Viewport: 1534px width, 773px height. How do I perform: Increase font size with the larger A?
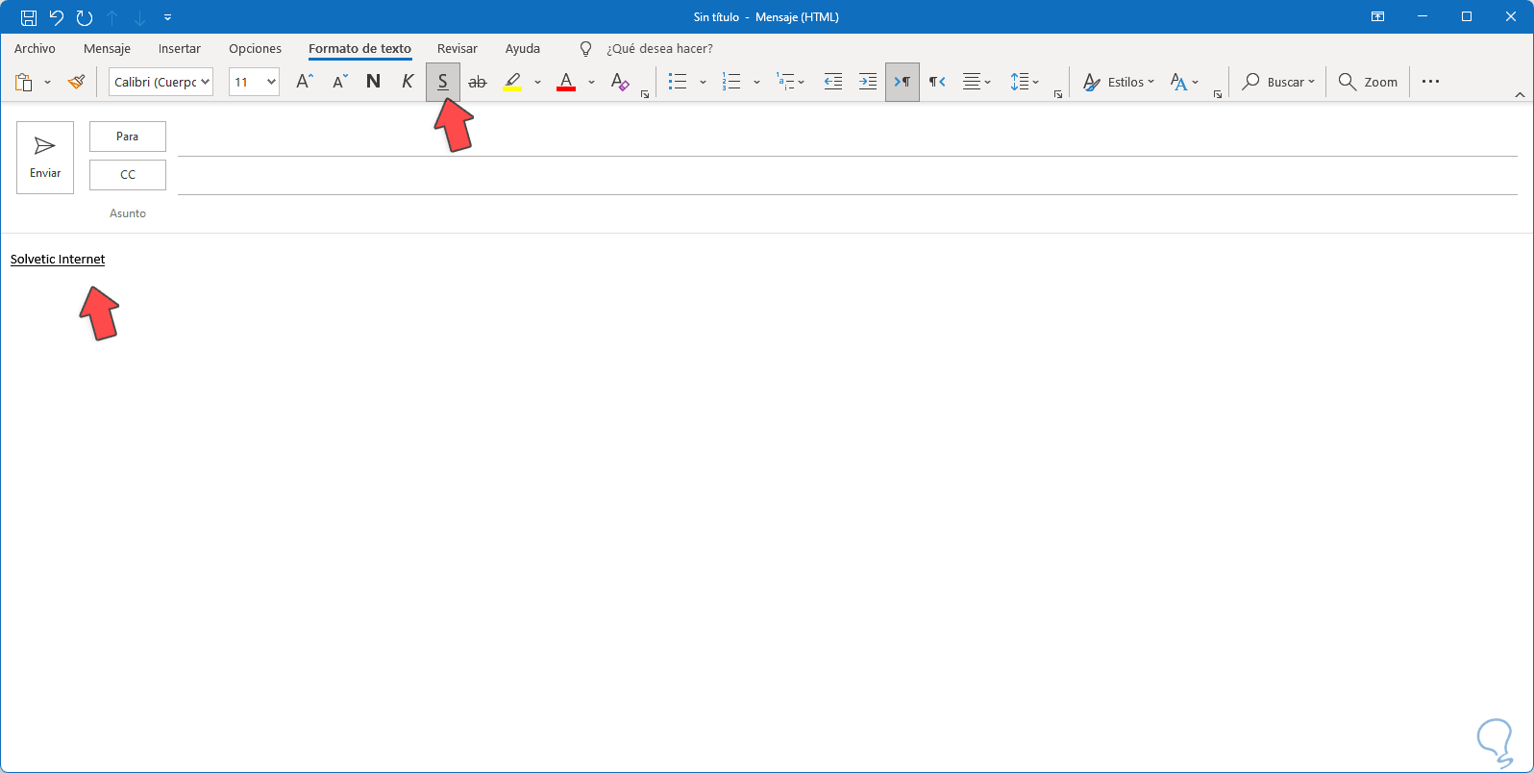[x=305, y=82]
